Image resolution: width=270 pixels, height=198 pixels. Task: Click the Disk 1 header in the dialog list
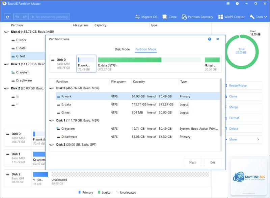tap(78, 120)
